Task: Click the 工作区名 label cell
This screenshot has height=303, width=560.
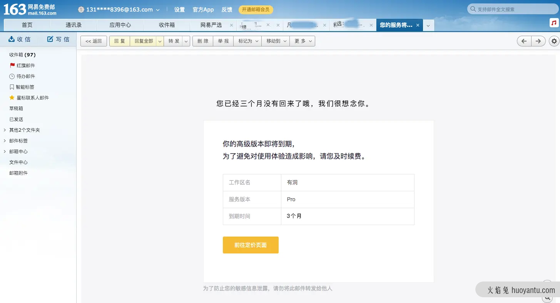Action: (252, 183)
